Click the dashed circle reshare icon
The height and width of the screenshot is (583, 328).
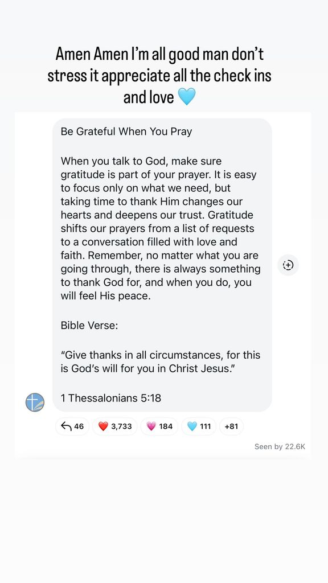click(288, 265)
